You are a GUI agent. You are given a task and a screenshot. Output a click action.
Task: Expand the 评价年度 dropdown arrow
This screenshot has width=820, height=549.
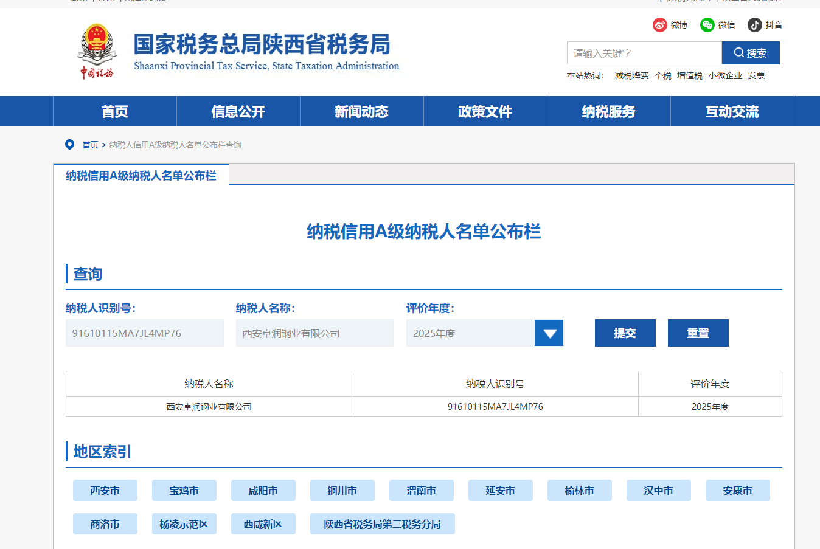coord(549,333)
